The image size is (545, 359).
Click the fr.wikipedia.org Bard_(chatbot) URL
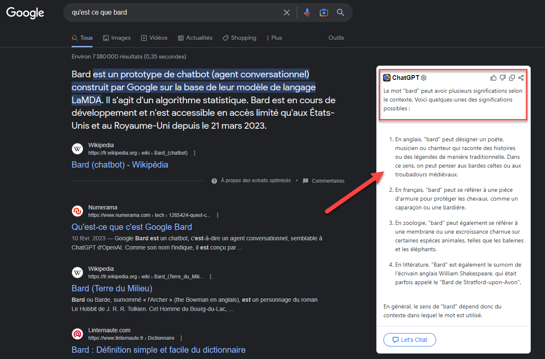click(138, 153)
